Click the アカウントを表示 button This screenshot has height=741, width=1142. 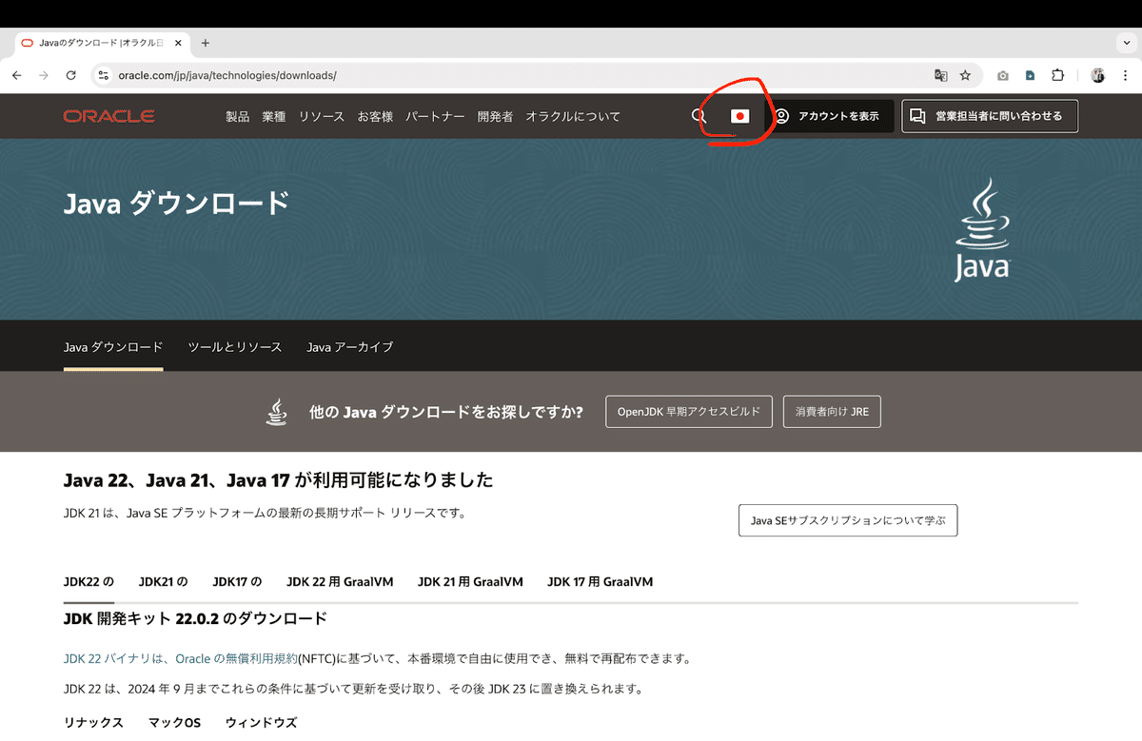coord(829,116)
